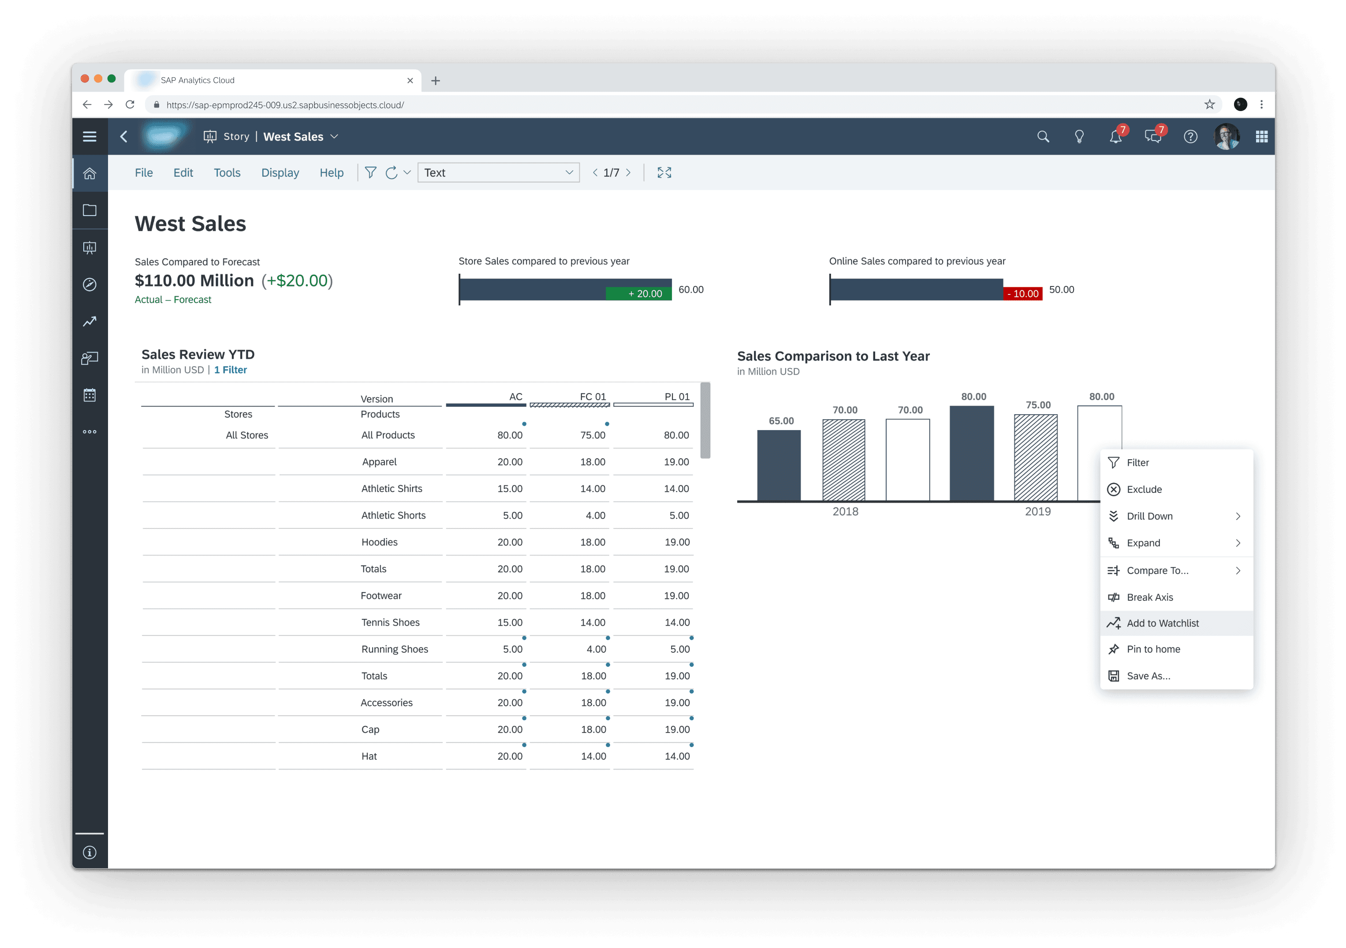Open the File menu

pos(144,172)
